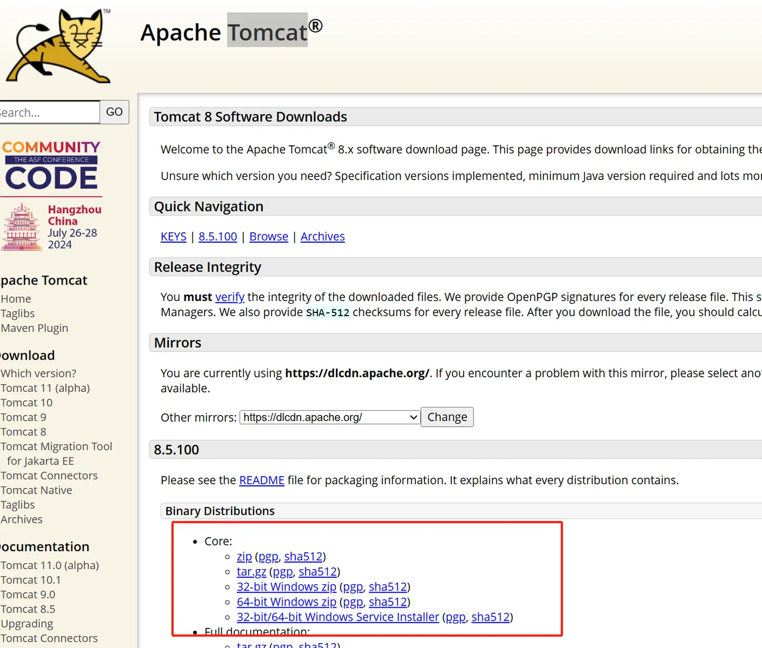
Task: Open Tomcat 8.5 documentation
Action: click(28, 609)
